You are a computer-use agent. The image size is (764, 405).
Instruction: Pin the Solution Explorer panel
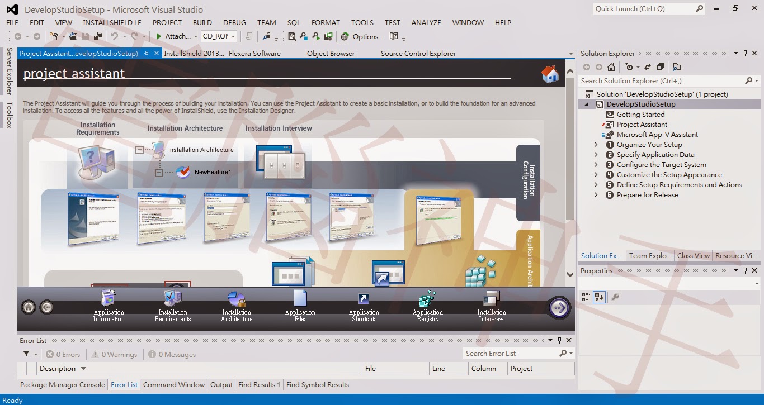(746, 54)
